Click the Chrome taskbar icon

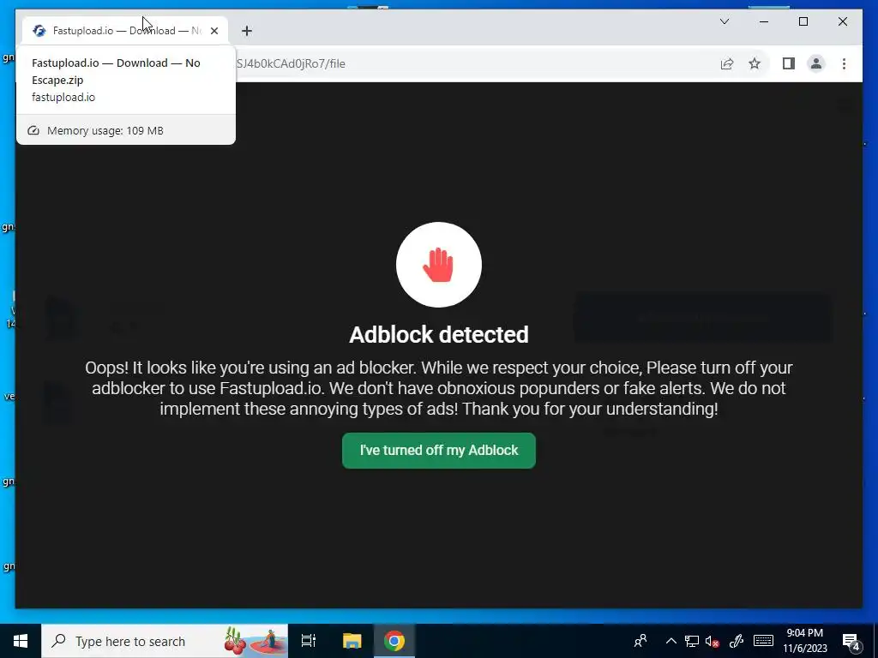pyautogui.click(x=394, y=641)
